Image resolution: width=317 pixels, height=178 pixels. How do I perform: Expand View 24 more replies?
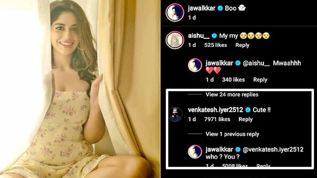(232, 95)
